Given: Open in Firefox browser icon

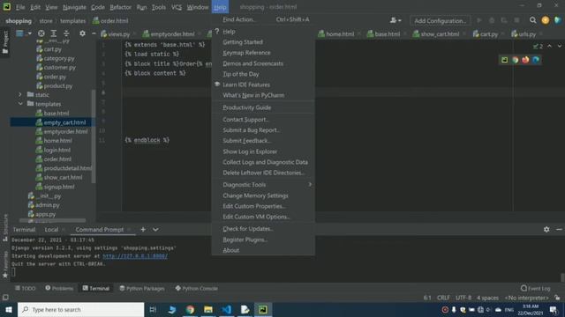Looking at the screenshot, I should [x=525, y=60].
